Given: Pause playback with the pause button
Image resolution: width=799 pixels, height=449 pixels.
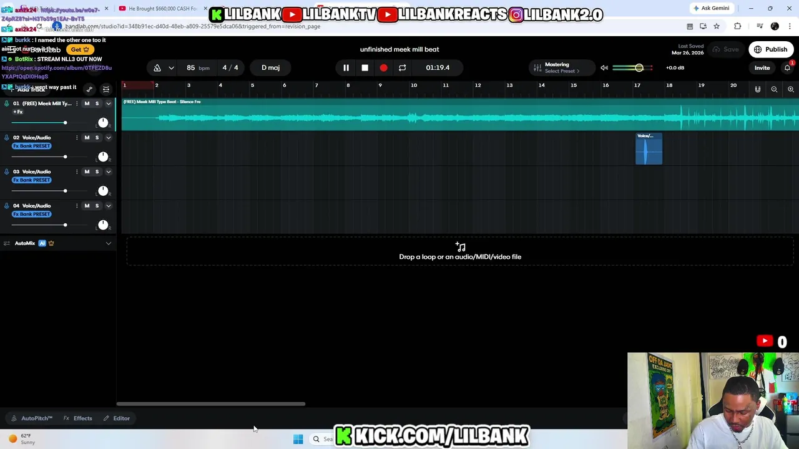Looking at the screenshot, I should pyautogui.click(x=346, y=67).
